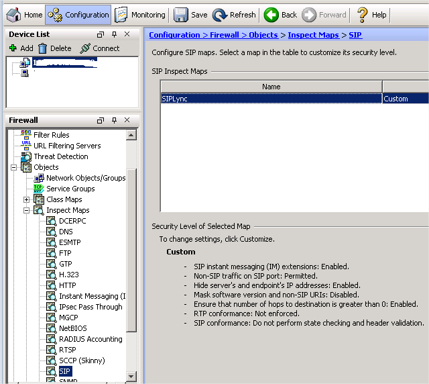Open the Firewall breadcrumb link
This screenshot has height=384, width=429.
pos(227,35)
